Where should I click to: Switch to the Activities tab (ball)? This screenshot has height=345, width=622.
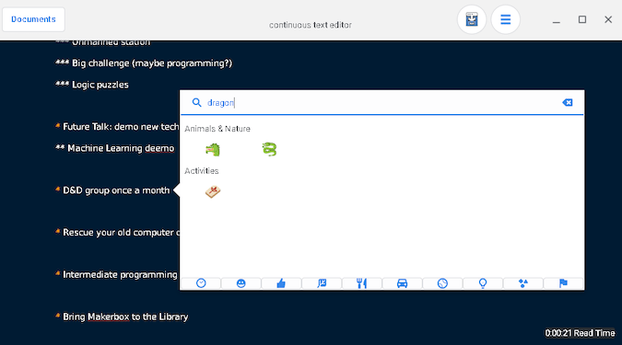442,283
